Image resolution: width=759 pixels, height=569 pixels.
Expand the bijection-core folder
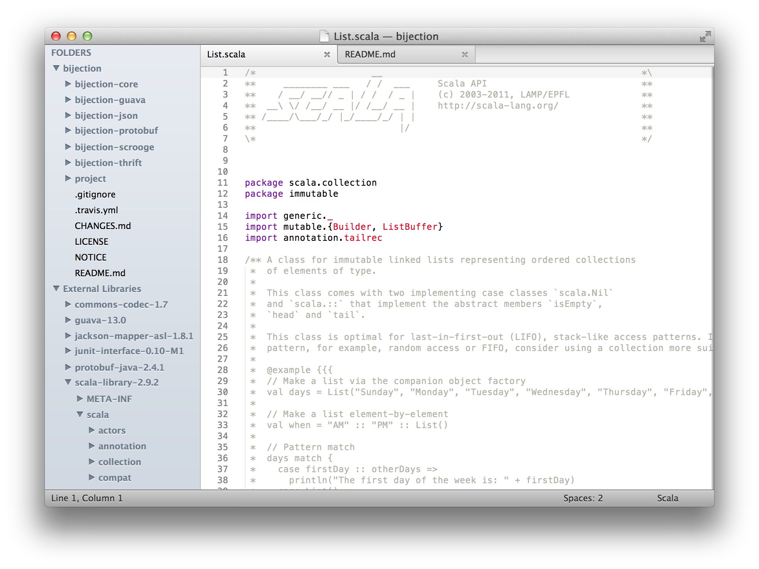point(68,84)
